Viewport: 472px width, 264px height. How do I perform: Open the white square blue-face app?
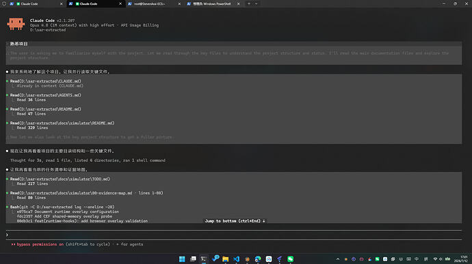[x=269, y=259]
